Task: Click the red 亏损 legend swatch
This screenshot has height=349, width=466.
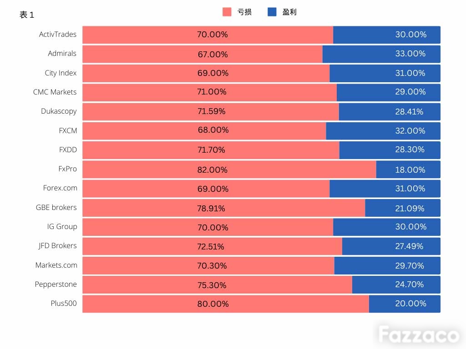Action: coord(227,12)
